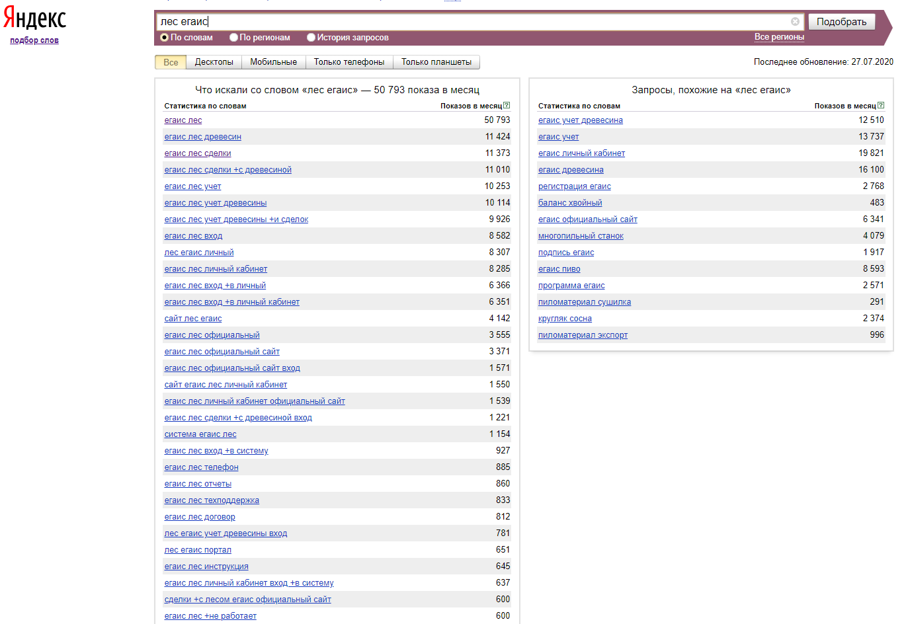Select the 'История запросов' radio option
The height and width of the screenshot is (624, 908).
coord(311,38)
